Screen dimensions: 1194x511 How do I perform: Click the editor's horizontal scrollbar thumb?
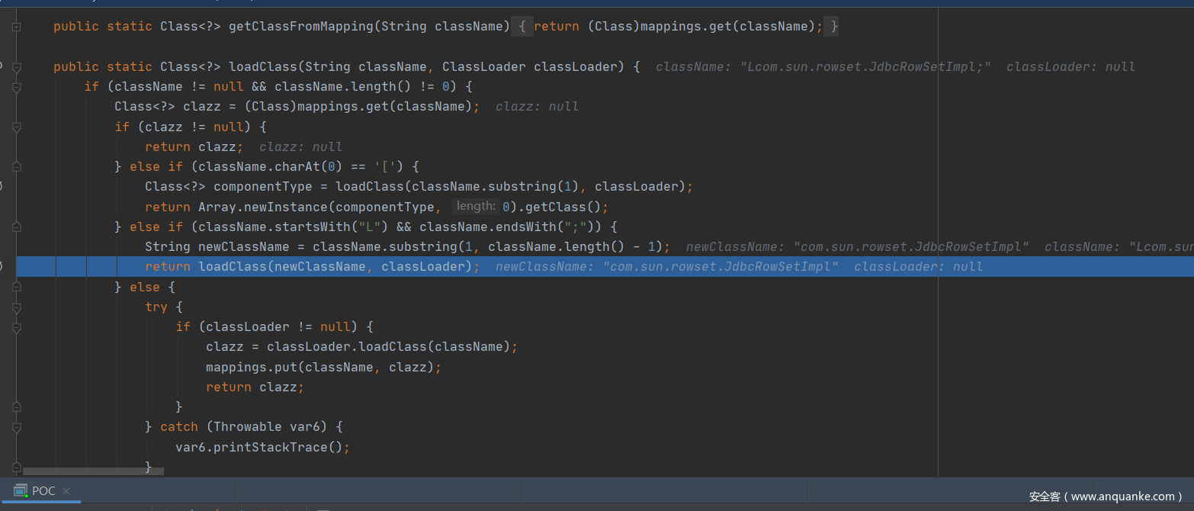click(x=93, y=471)
